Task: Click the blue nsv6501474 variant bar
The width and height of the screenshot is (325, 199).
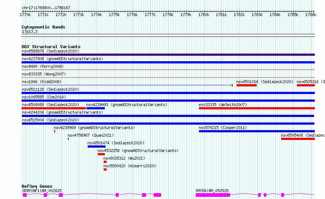Action: [97, 147]
